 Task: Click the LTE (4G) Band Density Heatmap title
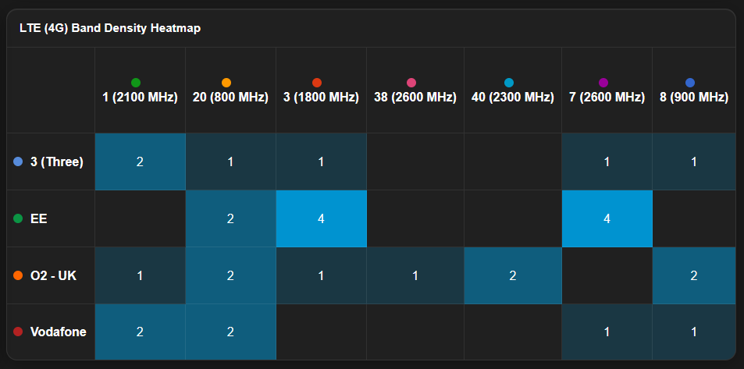(110, 28)
